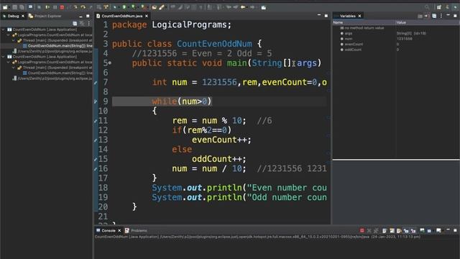Viewport: 460px width, 259px height.
Task: Click the Save icon in main toolbar
Action: coord(14,7)
